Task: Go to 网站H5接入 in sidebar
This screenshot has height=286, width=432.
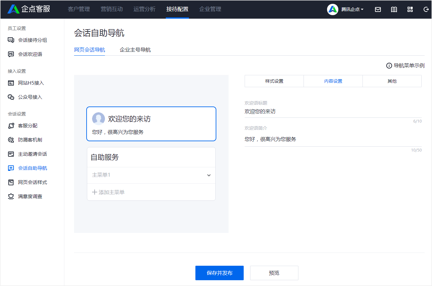Action: tap(31, 83)
